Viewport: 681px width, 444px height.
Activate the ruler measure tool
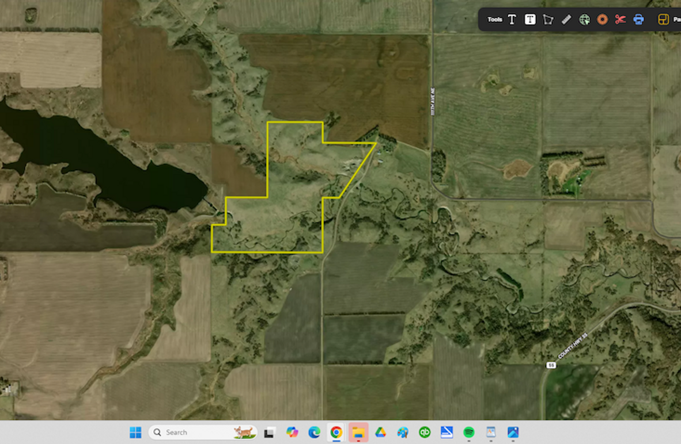click(566, 20)
